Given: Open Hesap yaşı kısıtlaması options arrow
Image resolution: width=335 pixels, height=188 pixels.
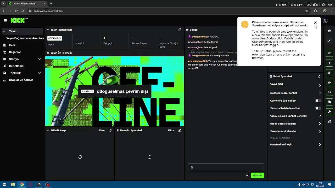Looking at the screenshot, I should click(320, 124).
